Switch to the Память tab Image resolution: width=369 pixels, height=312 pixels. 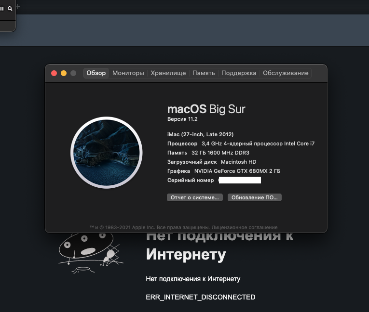pyautogui.click(x=204, y=73)
